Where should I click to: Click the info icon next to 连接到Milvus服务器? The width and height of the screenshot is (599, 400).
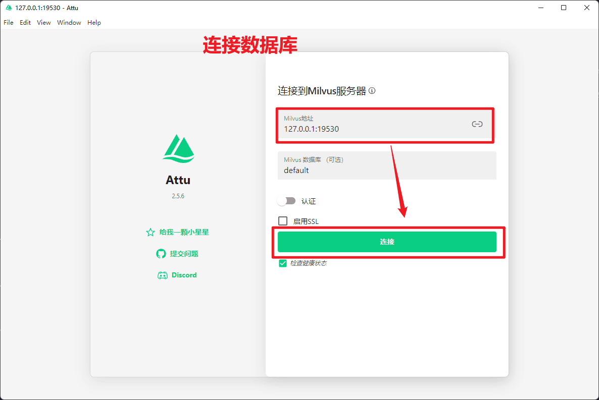point(372,91)
